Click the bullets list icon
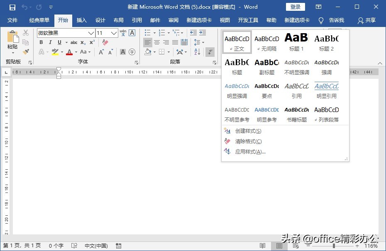This screenshot has width=386, height=251. point(148,33)
